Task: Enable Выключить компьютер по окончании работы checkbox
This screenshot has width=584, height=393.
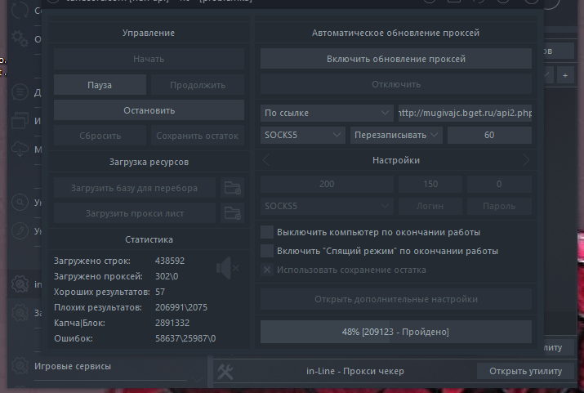Action: pyautogui.click(x=267, y=232)
